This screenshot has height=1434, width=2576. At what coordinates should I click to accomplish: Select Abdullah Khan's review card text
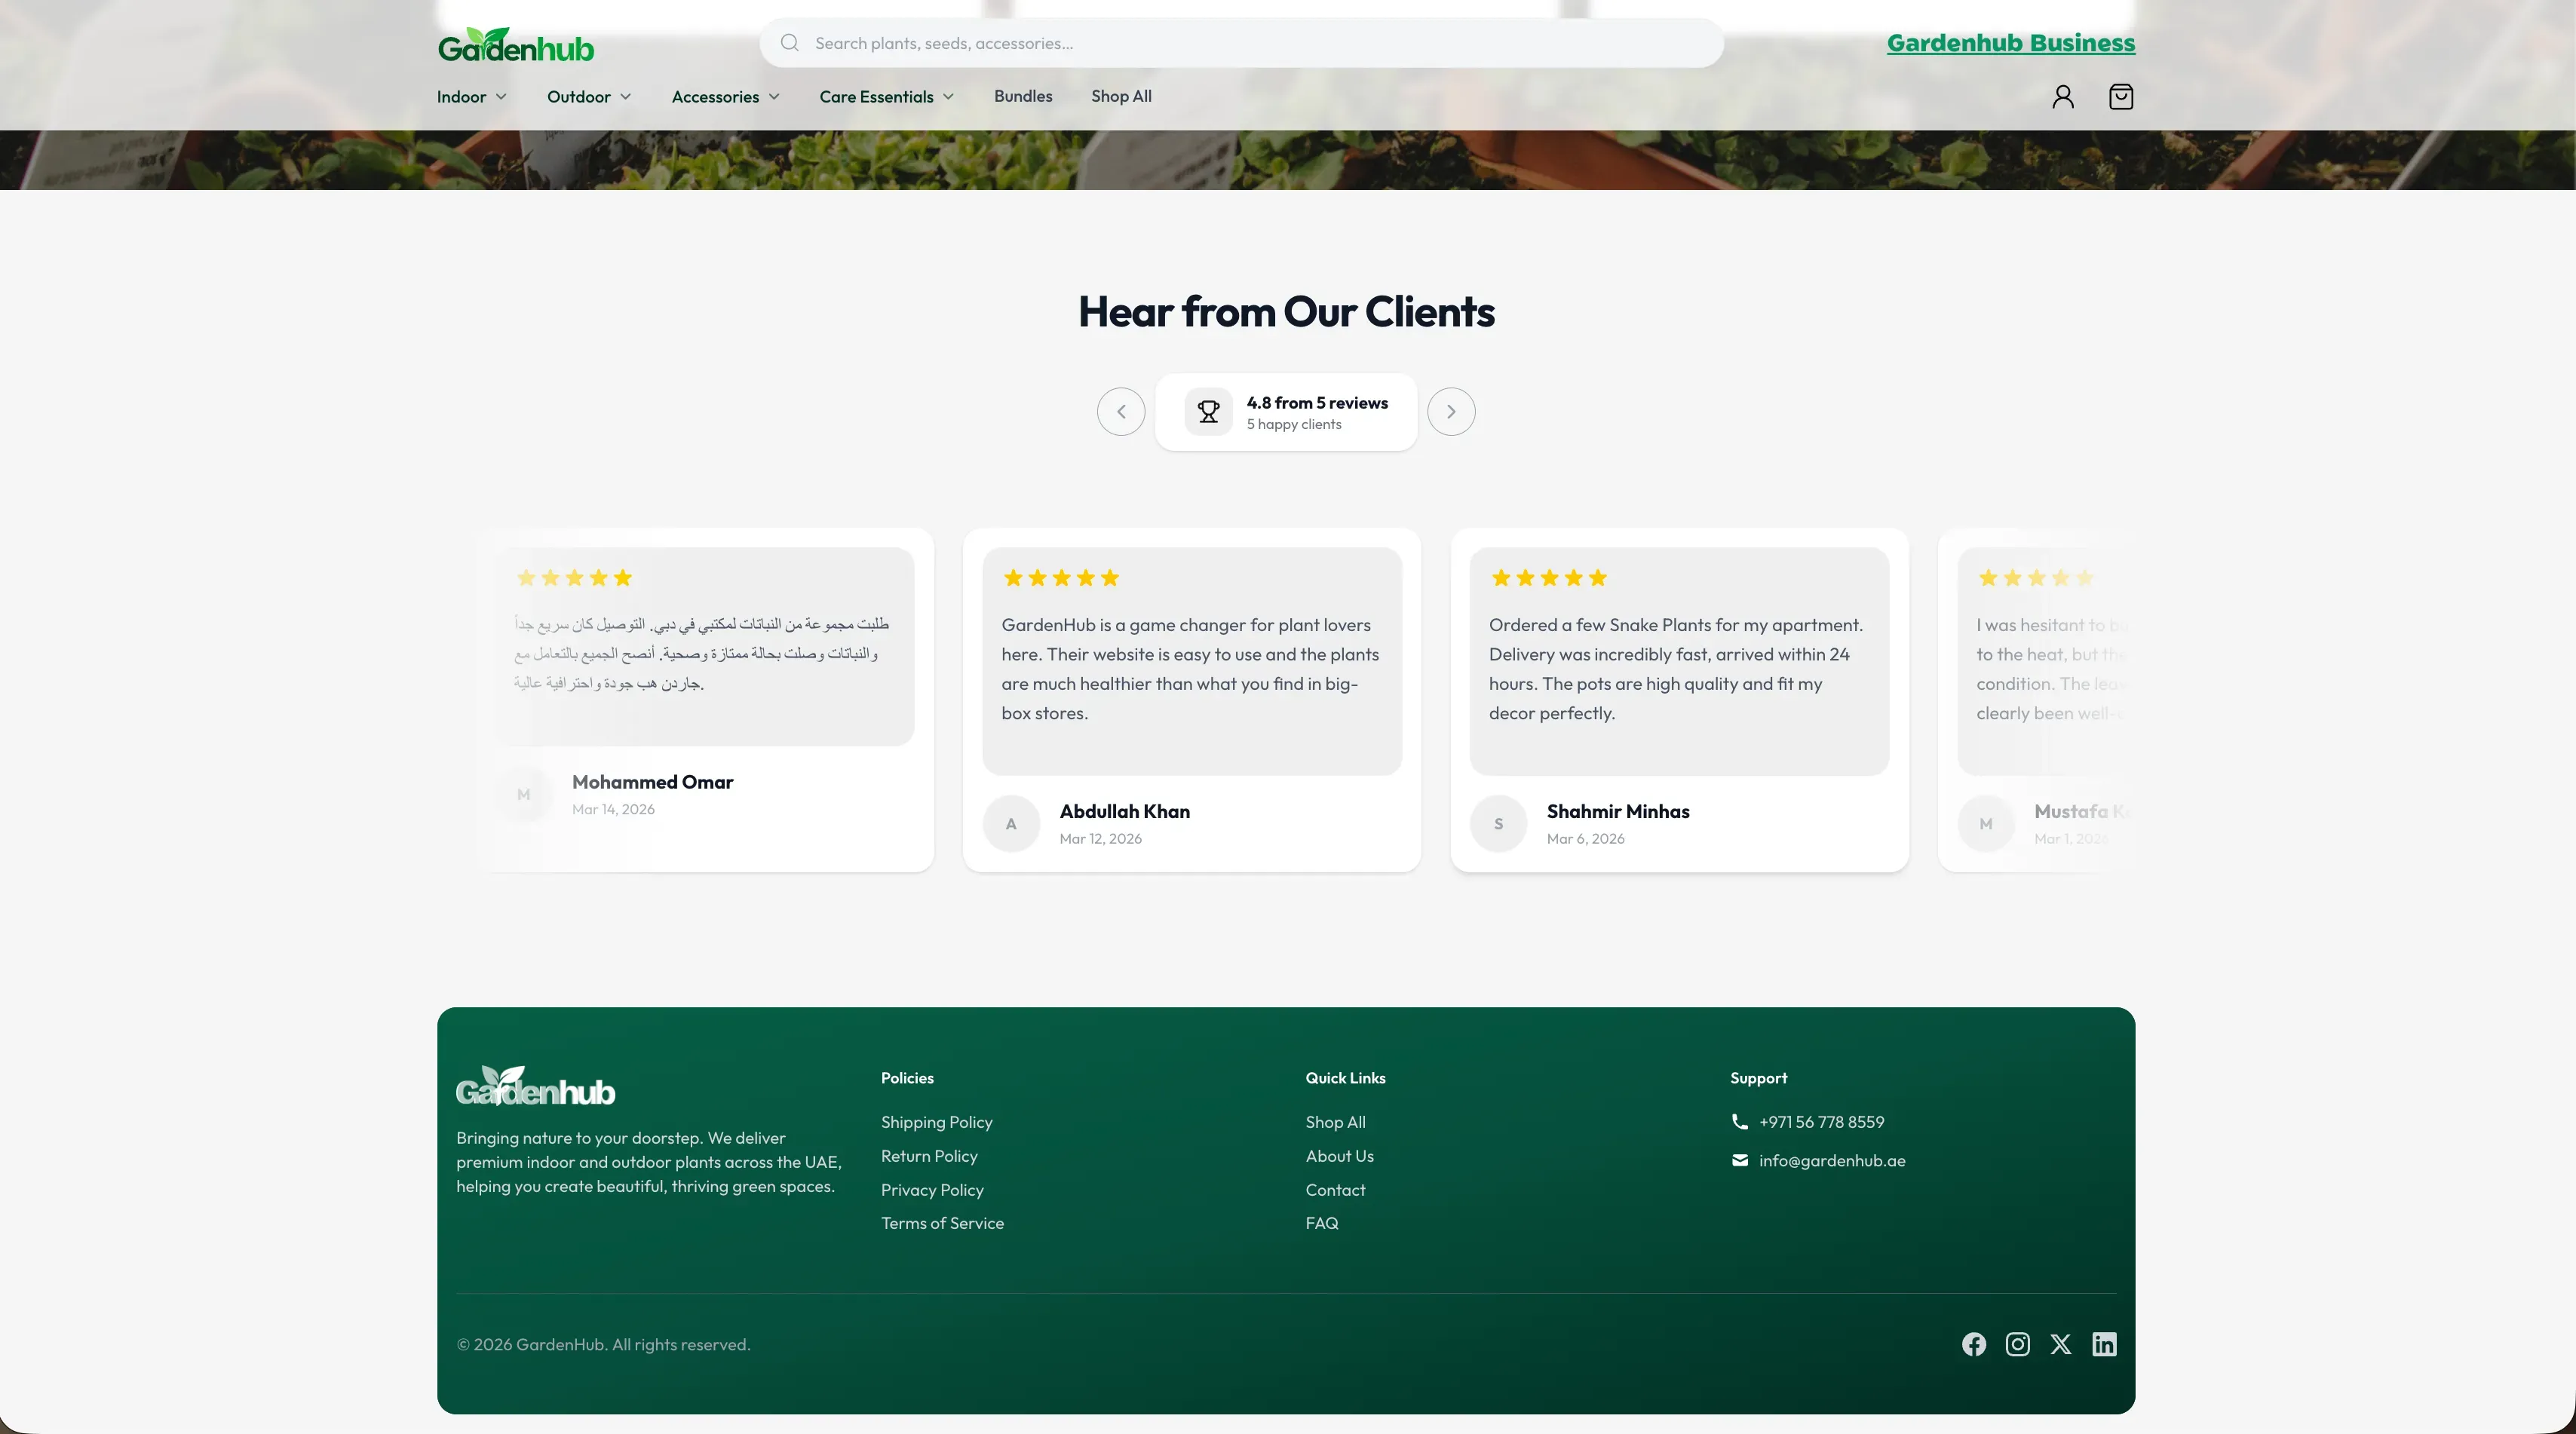point(1191,669)
